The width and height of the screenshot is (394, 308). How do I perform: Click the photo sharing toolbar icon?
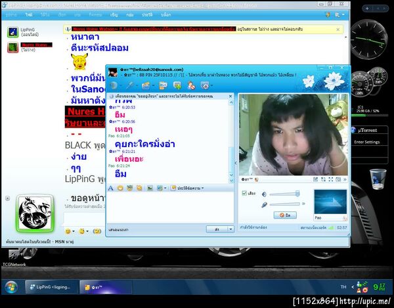click(163, 85)
